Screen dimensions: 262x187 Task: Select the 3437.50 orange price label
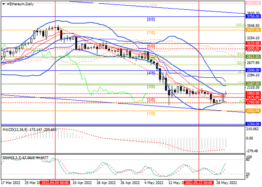[253, 30]
